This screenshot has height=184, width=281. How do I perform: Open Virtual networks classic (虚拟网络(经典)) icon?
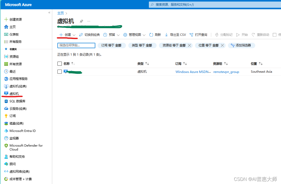coord(6,171)
